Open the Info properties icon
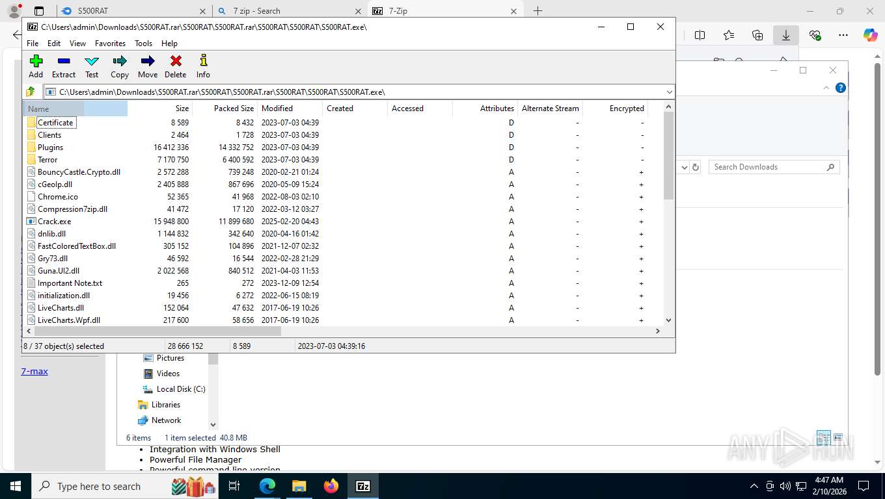Image resolution: width=885 pixels, height=499 pixels. point(204,60)
